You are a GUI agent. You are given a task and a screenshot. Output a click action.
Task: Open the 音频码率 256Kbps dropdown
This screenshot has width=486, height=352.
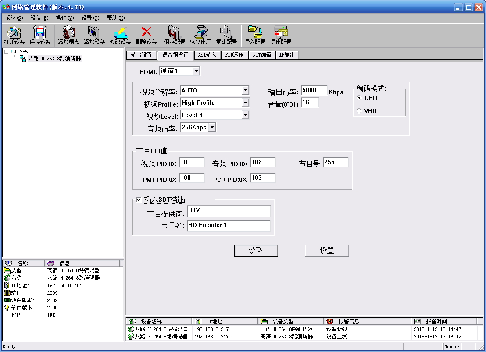tap(212, 127)
